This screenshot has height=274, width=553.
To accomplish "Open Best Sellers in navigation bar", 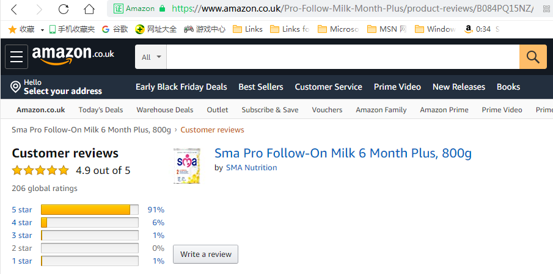I will click(260, 87).
